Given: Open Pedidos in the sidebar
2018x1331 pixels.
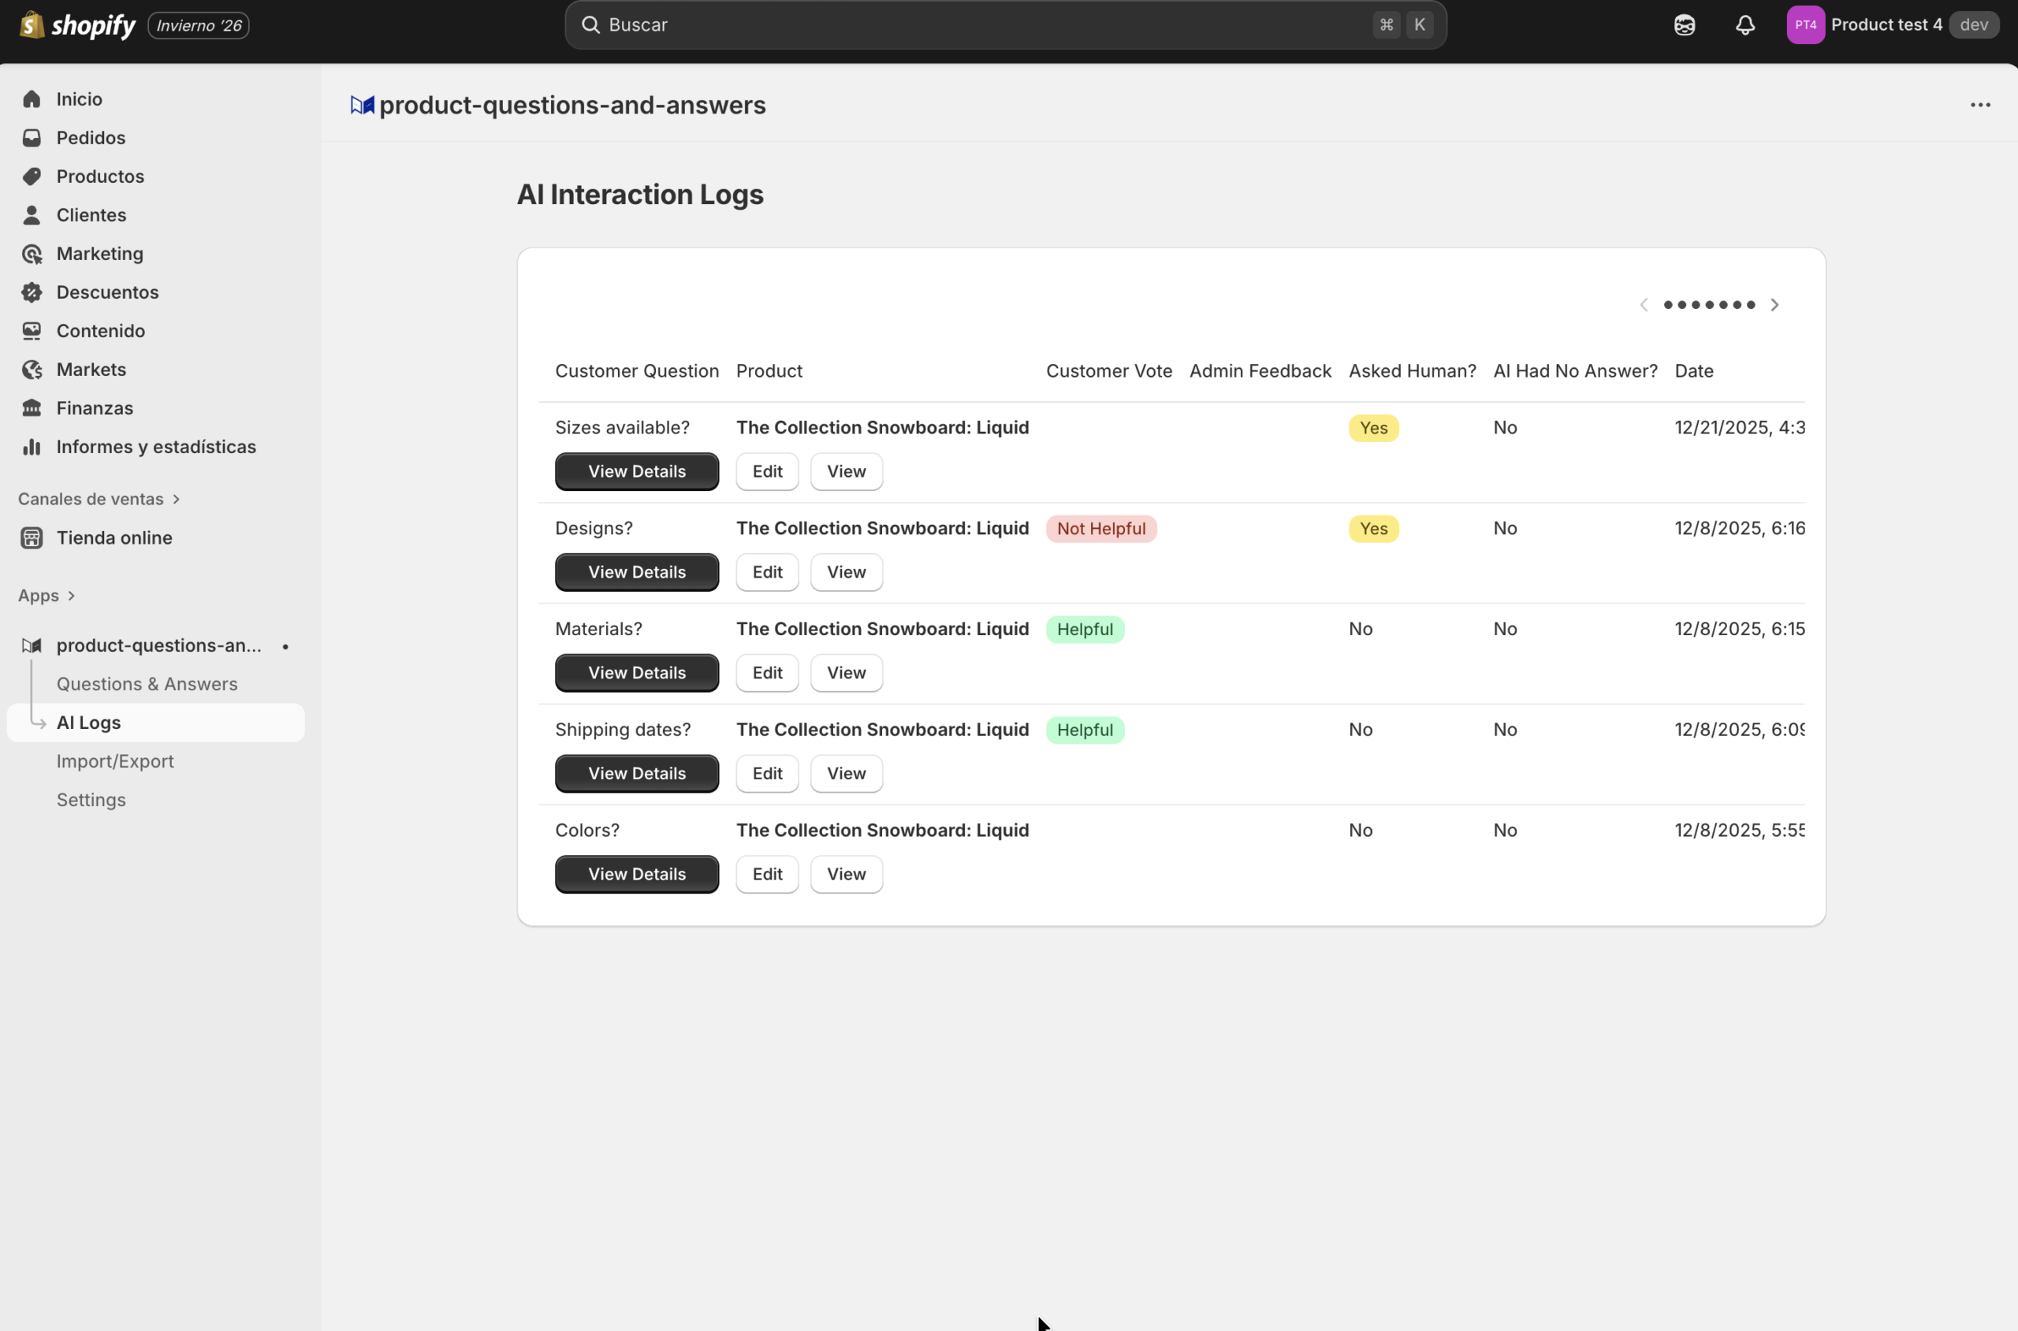Looking at the screenshot, I should point(91,138).
